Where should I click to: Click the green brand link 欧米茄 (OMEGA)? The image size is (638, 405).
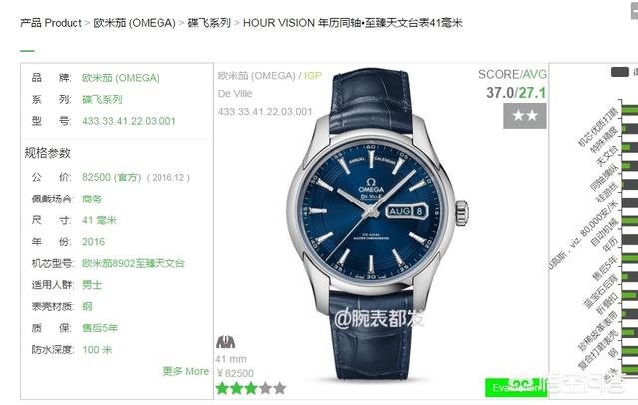coord(121,78)
